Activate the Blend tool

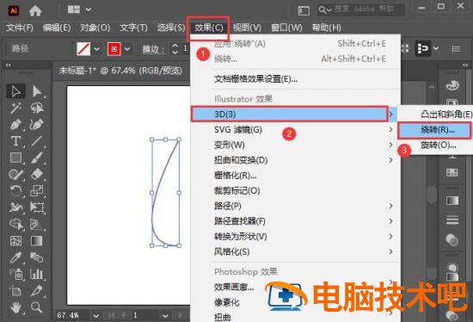coord(37,257)
